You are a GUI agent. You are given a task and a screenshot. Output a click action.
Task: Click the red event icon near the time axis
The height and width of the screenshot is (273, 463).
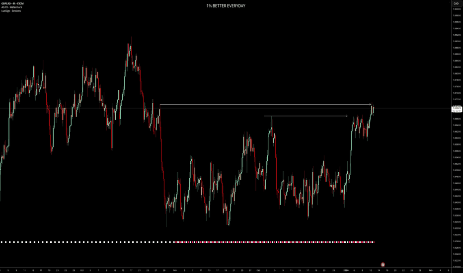(383, 265)
